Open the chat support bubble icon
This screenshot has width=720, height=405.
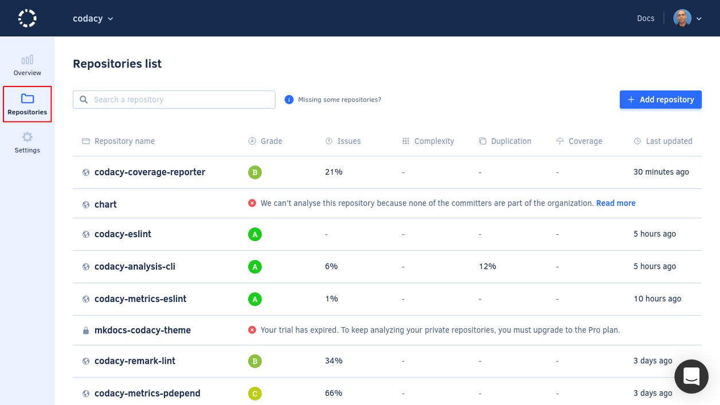pyautogui.click(x=691, y=376)
